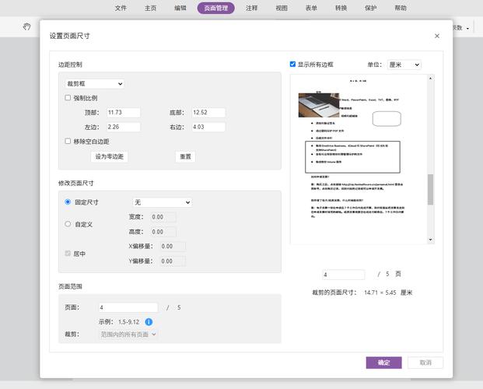Uncheck 显示所有边框 checkbox
Image resolution: width=483 pixels, height=389 pixels.
292,64
